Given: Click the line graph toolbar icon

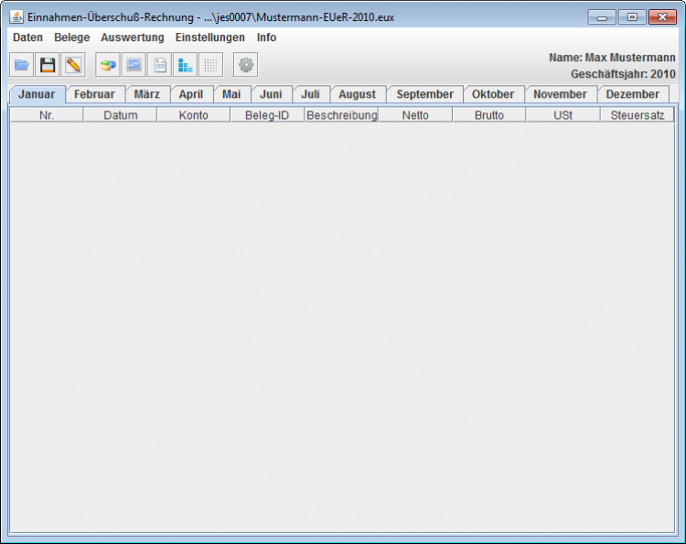Looking at the screenshot, I should pyautogui.click(x=134, y=65).
